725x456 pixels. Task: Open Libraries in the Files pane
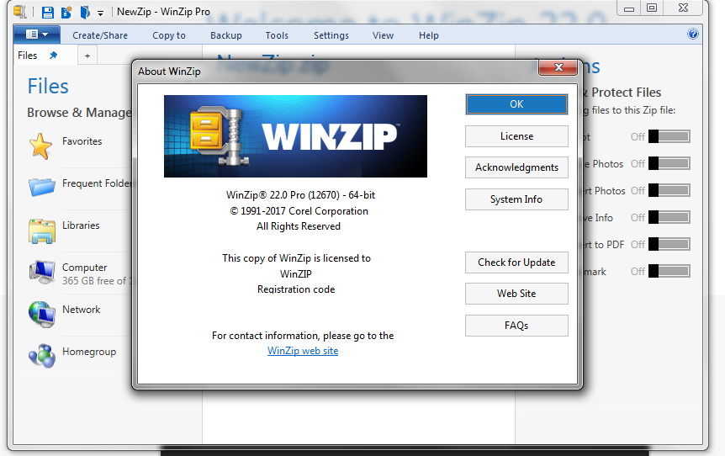81,225
